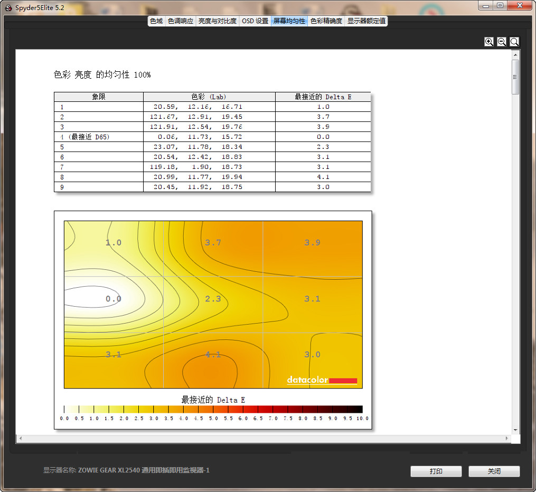Image resolution: width=536 pixels, height=492 pixels.
Task: Click the Spyder5Elite title bar app icon
Action: click(8, 7)
